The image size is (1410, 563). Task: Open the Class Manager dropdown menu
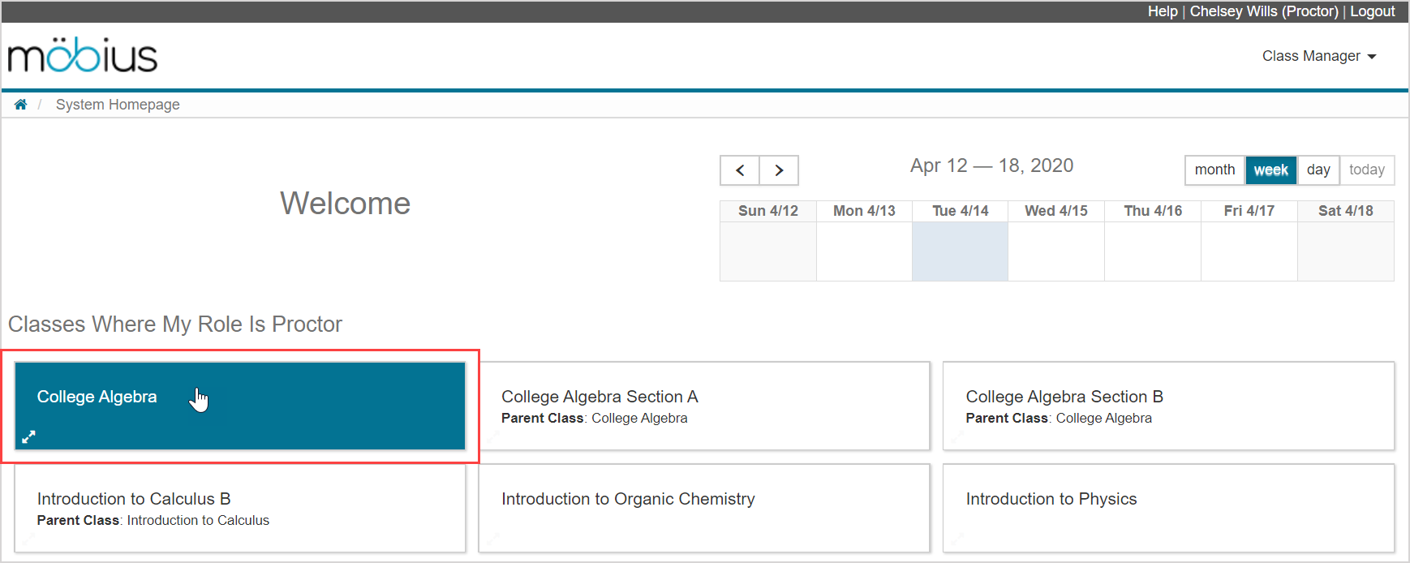tap(1318, 56)
